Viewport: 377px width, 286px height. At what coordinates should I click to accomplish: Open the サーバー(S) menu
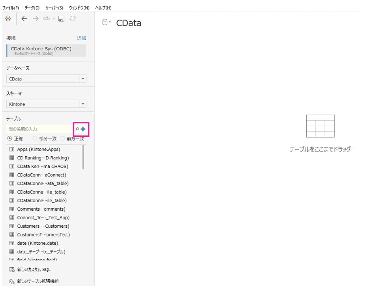point(54,8)
